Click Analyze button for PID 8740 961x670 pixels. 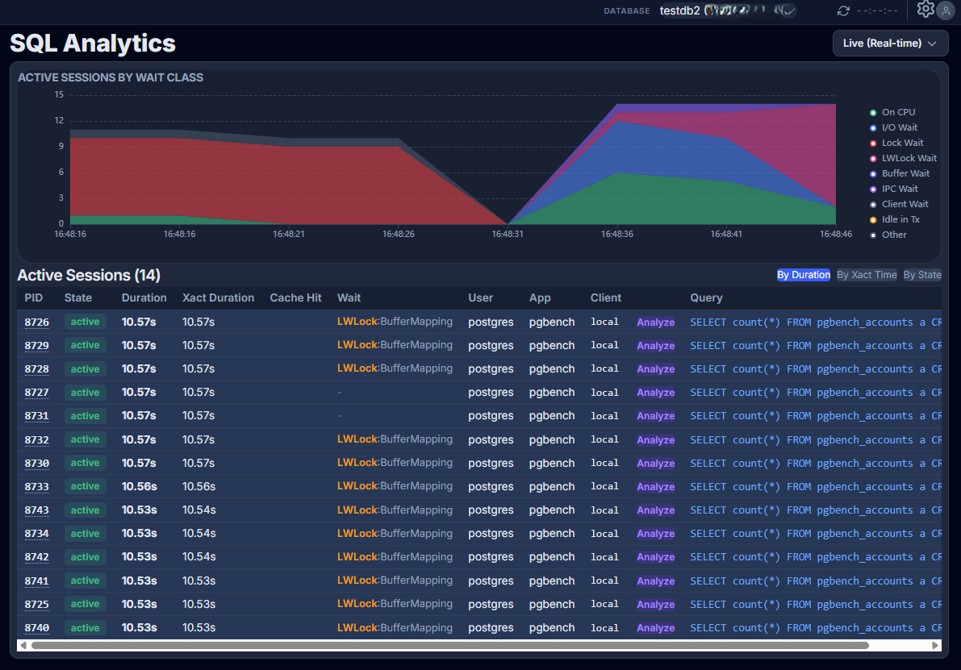pyautogui.click(x=655, y=628)
